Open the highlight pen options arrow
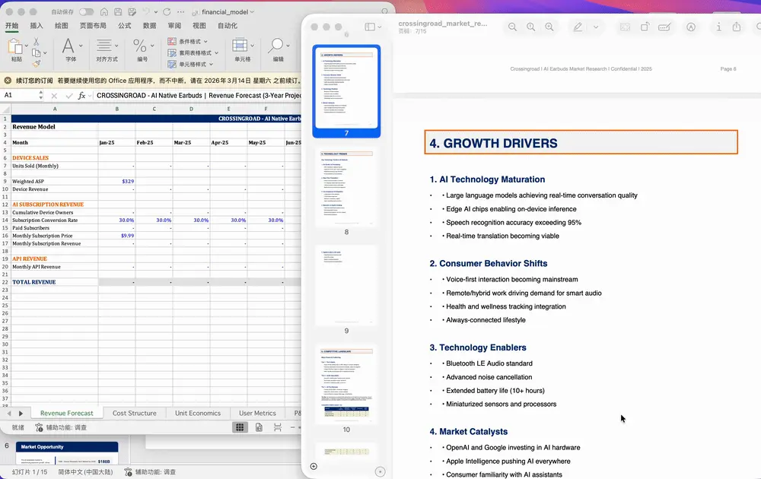 [x=596, y=27]
